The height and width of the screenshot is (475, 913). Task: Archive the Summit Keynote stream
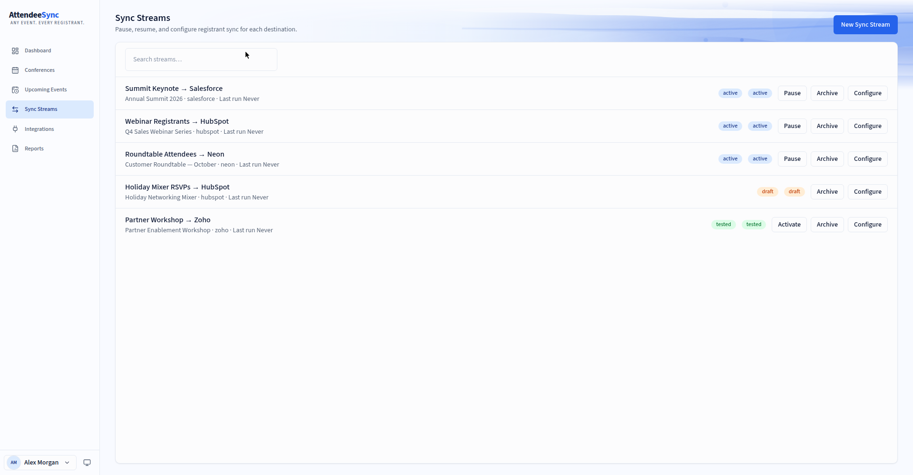point(827,93)
